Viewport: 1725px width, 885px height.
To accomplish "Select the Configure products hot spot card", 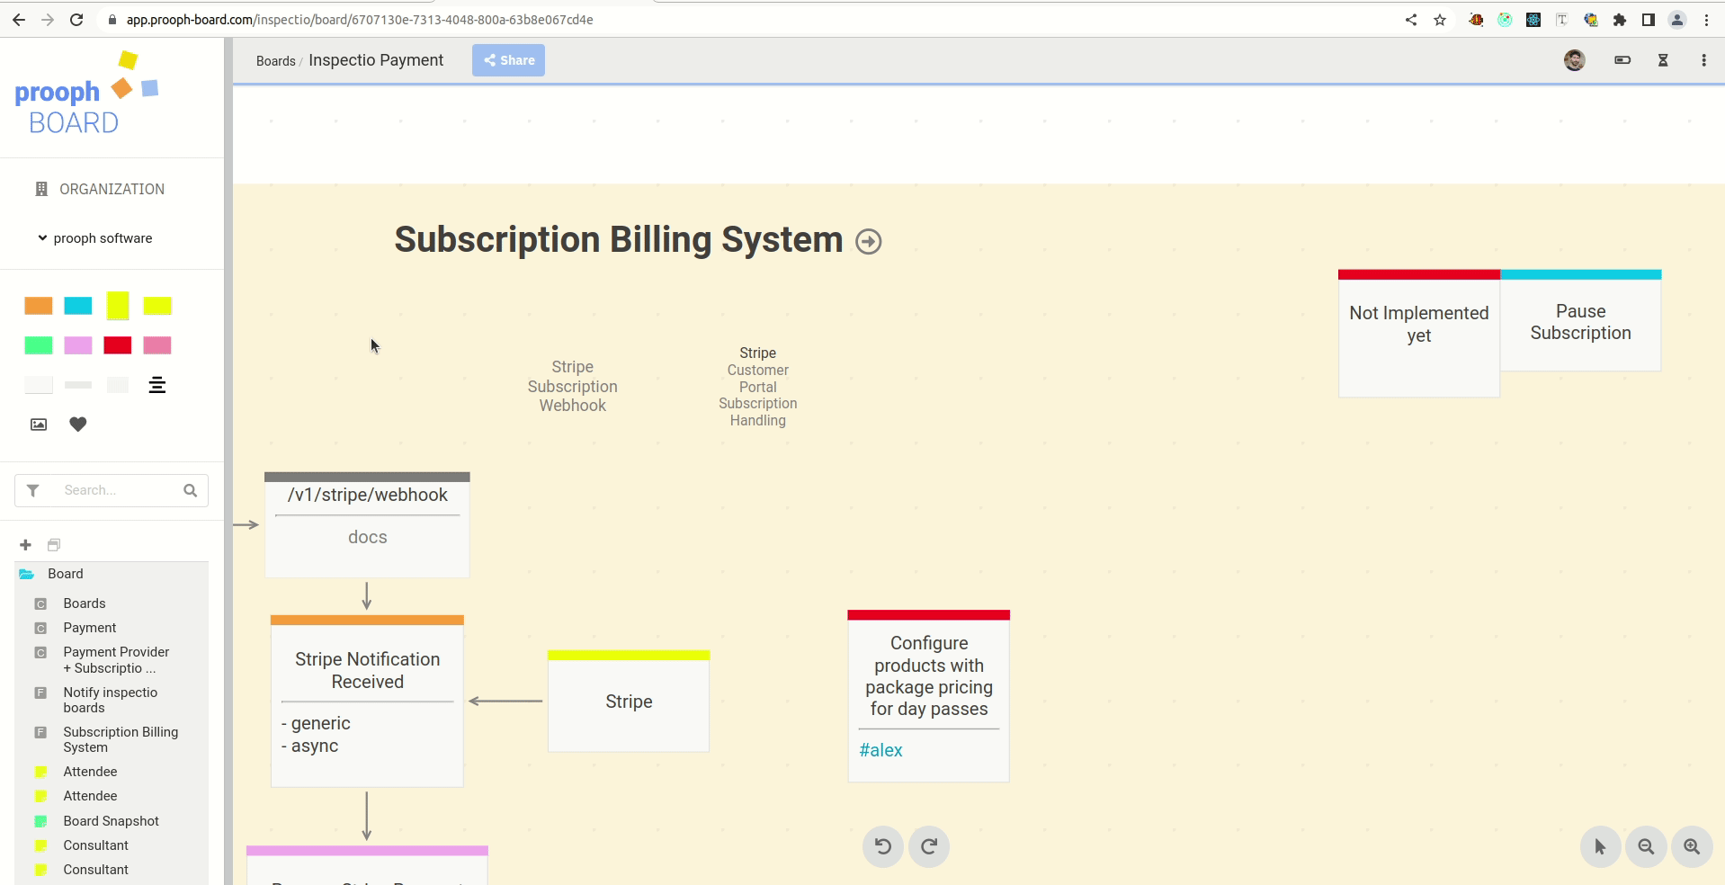I will point(929,695).
